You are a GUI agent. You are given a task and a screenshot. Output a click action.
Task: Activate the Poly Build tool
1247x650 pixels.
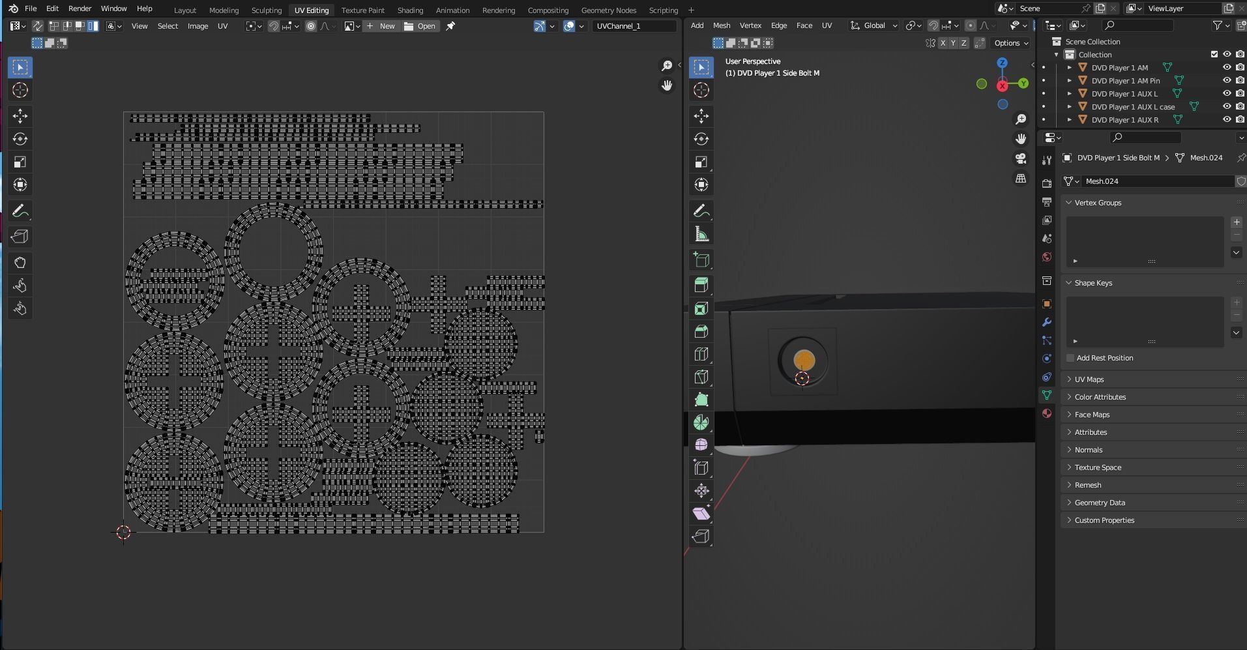(x=701, y=400)
